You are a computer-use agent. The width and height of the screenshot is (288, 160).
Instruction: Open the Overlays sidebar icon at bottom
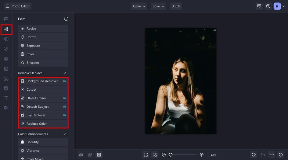(x=6, y=108)
